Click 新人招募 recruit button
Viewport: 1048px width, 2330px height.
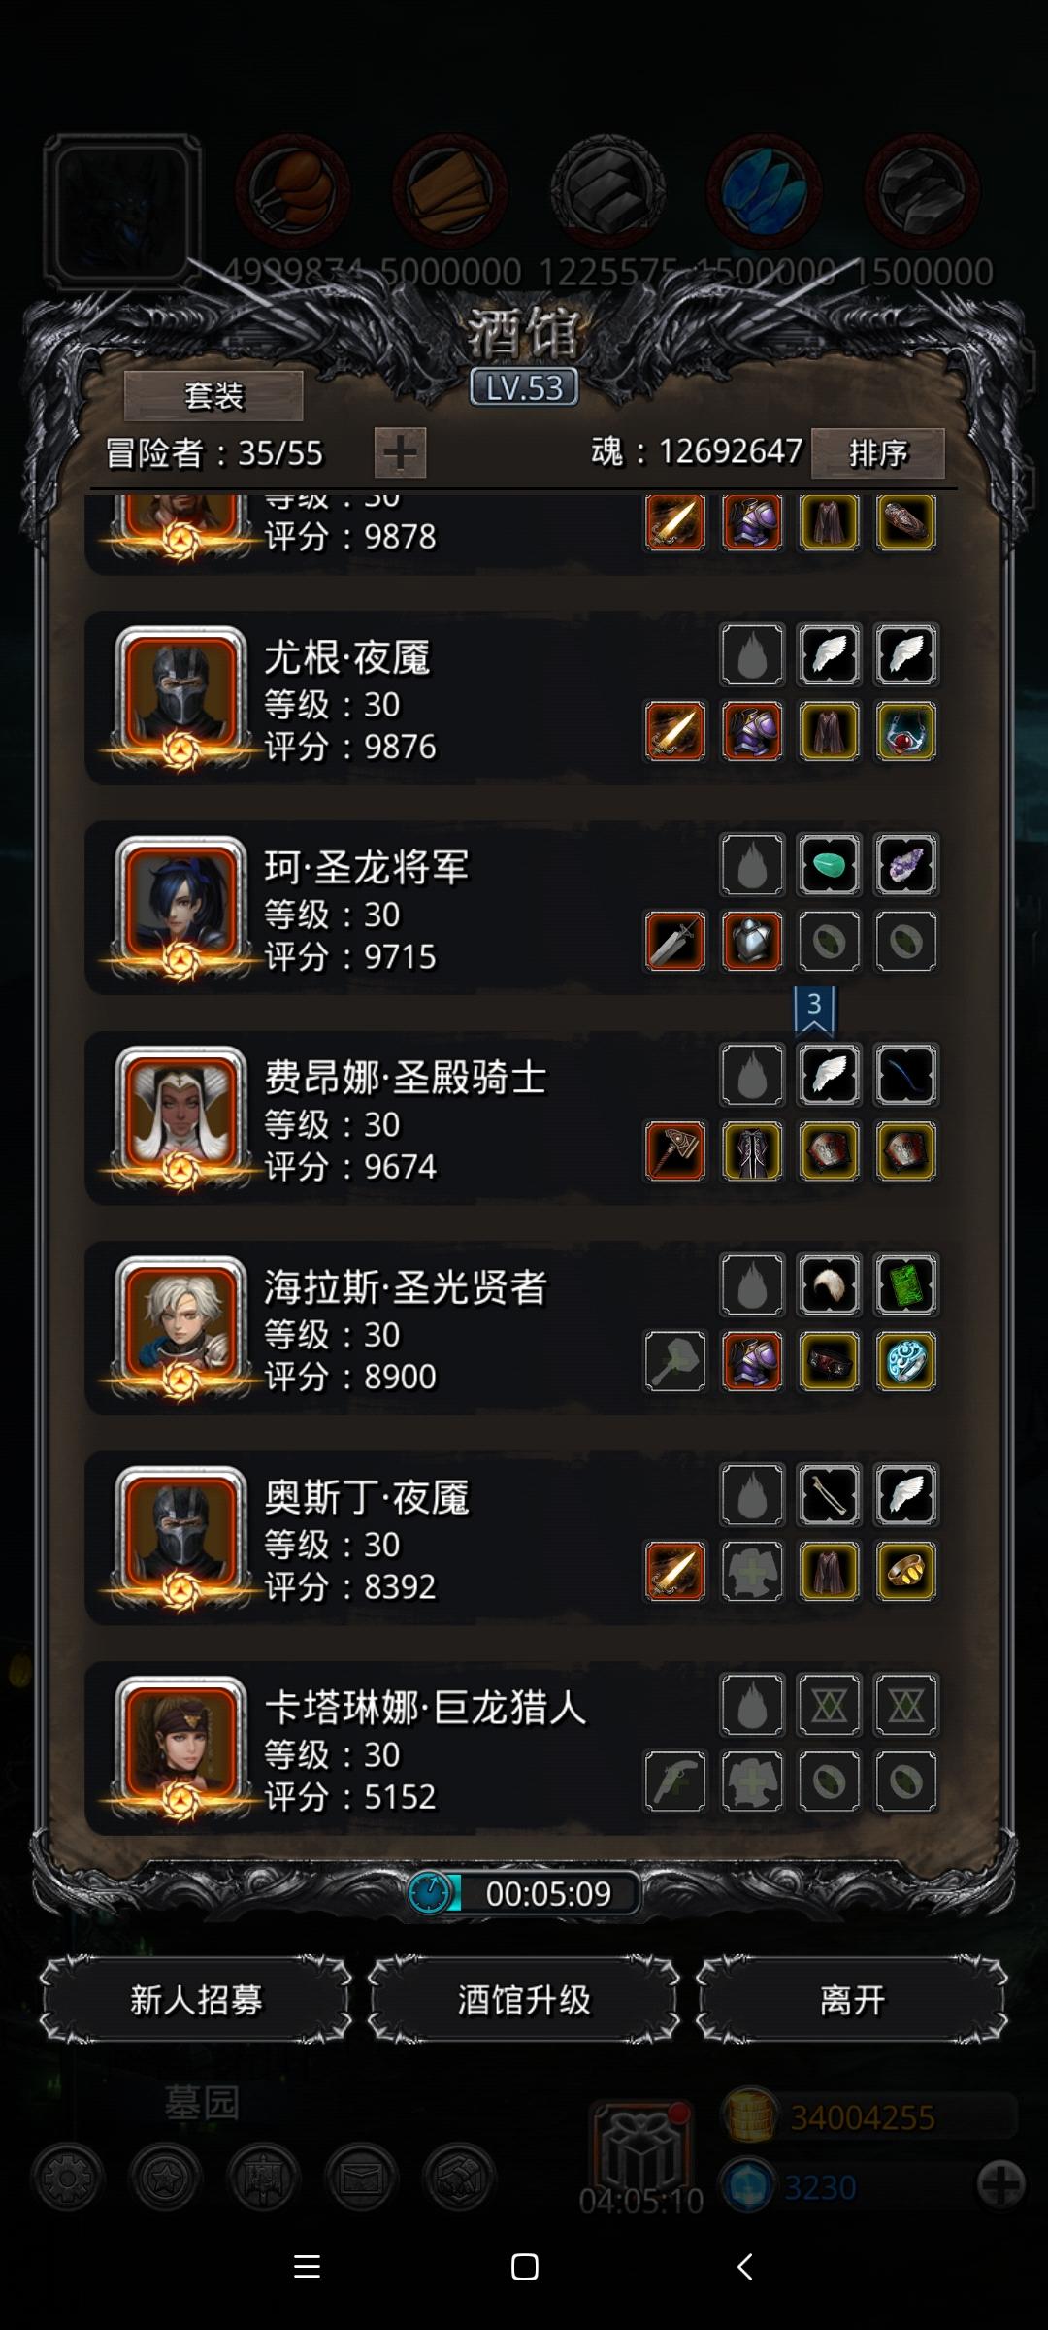tap(196, 2000)
